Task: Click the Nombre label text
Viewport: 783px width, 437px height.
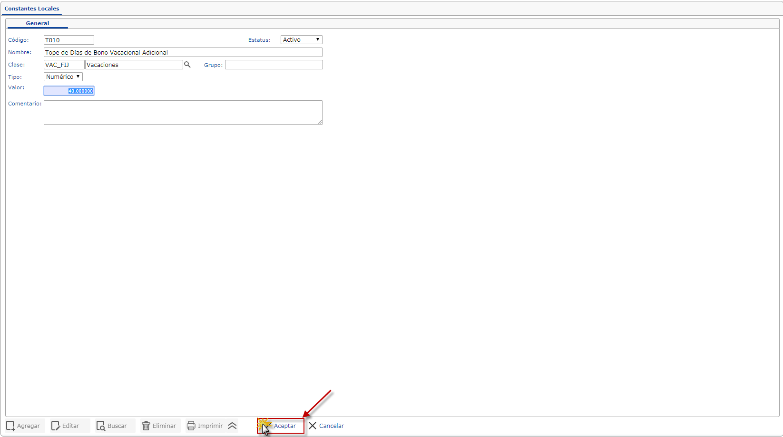Action: tap(20, 52)
